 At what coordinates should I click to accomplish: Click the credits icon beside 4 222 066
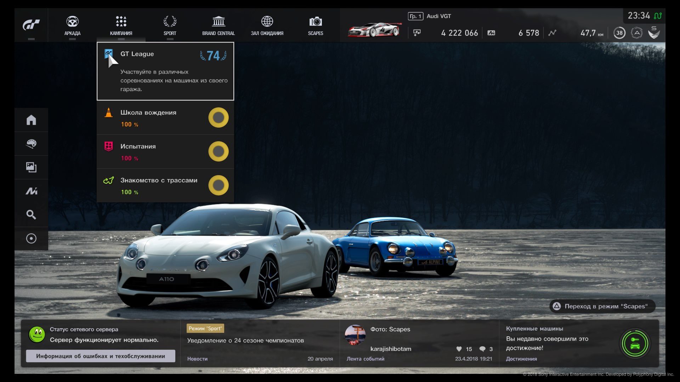click(x=417, y=33)
